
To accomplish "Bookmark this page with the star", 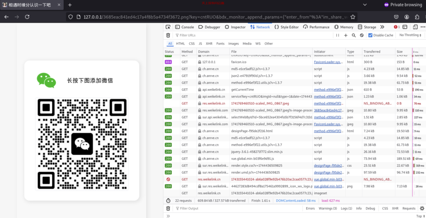I will (353, 17).
